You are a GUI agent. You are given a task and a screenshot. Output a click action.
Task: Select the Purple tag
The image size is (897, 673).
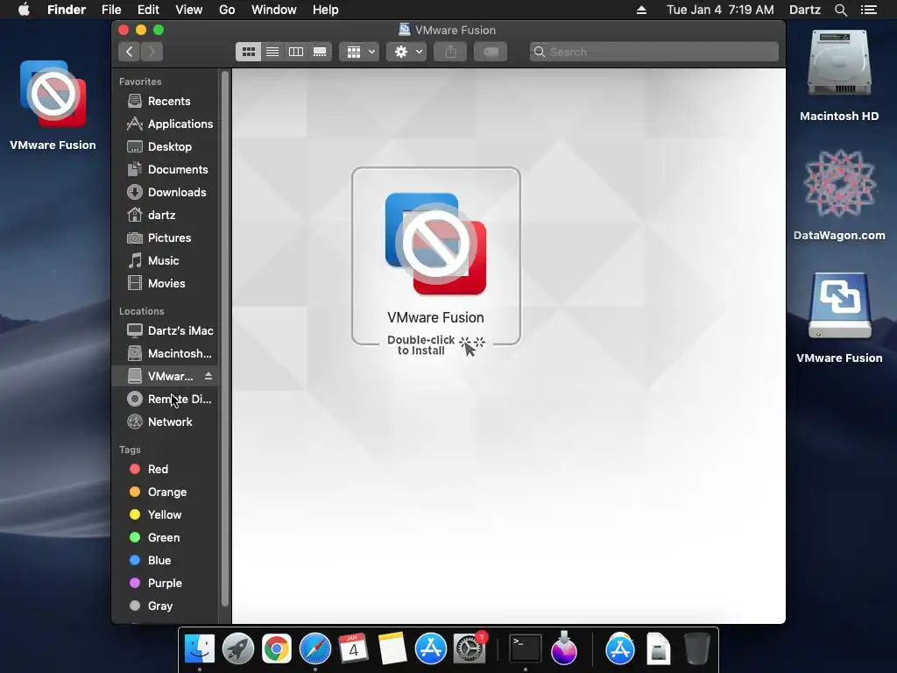point(166,583)
